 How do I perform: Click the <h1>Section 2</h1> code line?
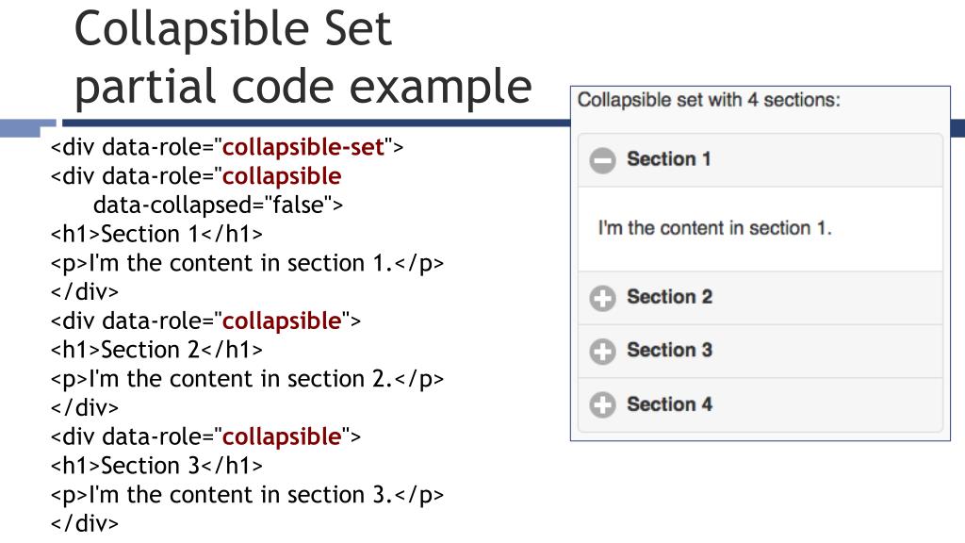pyautogui.click(x=156, y=350)
